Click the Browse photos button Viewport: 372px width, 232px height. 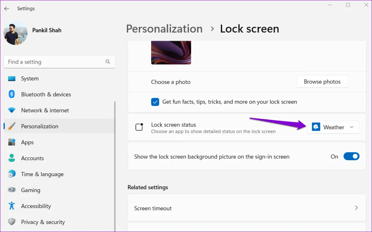[x=322, y=82]
